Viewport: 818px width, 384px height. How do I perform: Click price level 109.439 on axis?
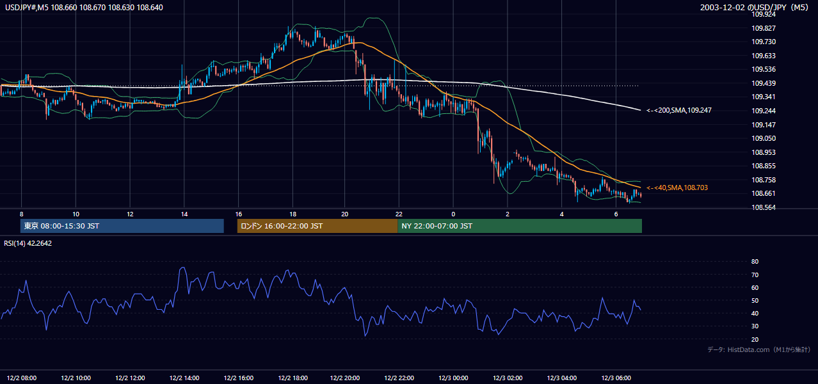click(x=764, y=83)
